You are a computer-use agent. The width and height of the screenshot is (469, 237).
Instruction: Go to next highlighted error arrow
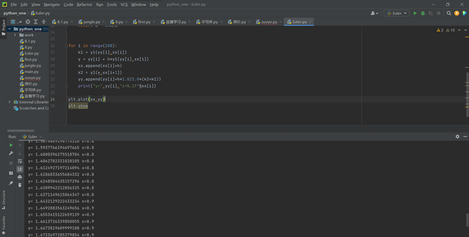click(465, 30)
